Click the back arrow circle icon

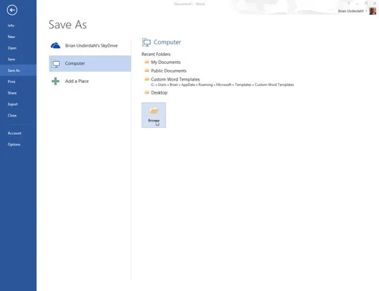12,10
